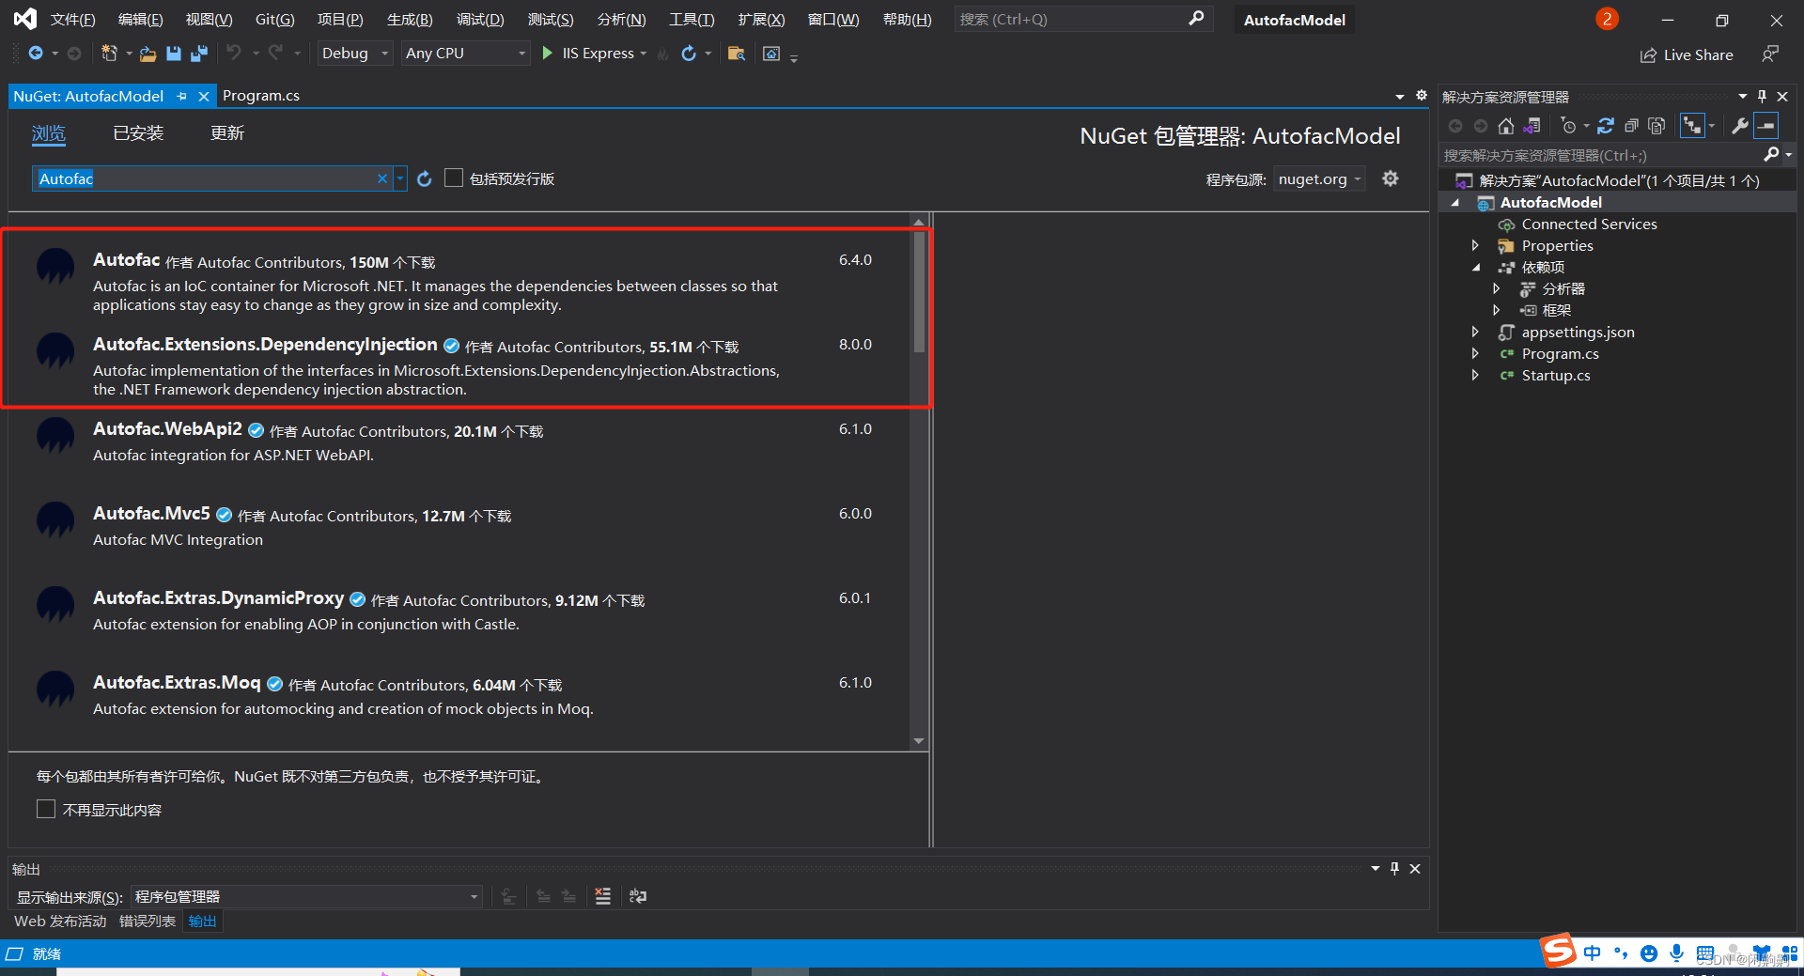Click the find in files folder icon
The width and height of the screenshot is (1804, 976).
[x=737, y=54]
